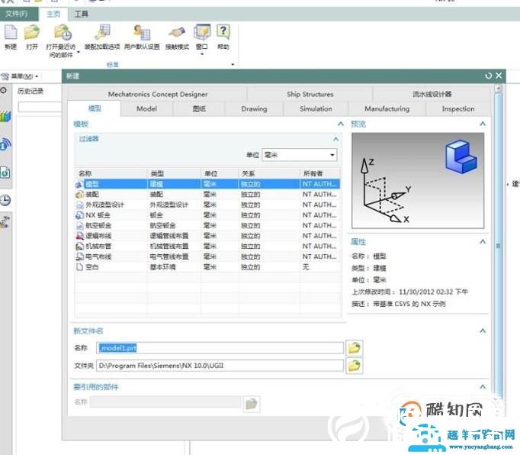Viewport: 520px width, 455px height.
Task: Click the 航空钣金 template icon
Action: pyautogui.click(x=79, y=225)
